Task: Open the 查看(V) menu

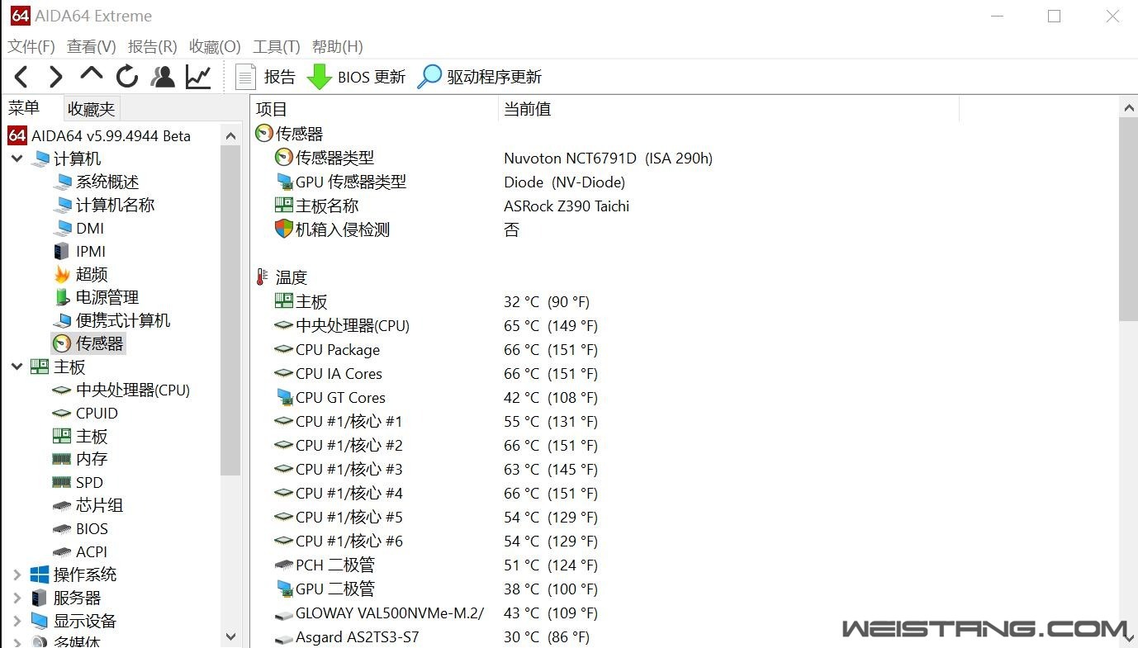Action: pos(92,46)
